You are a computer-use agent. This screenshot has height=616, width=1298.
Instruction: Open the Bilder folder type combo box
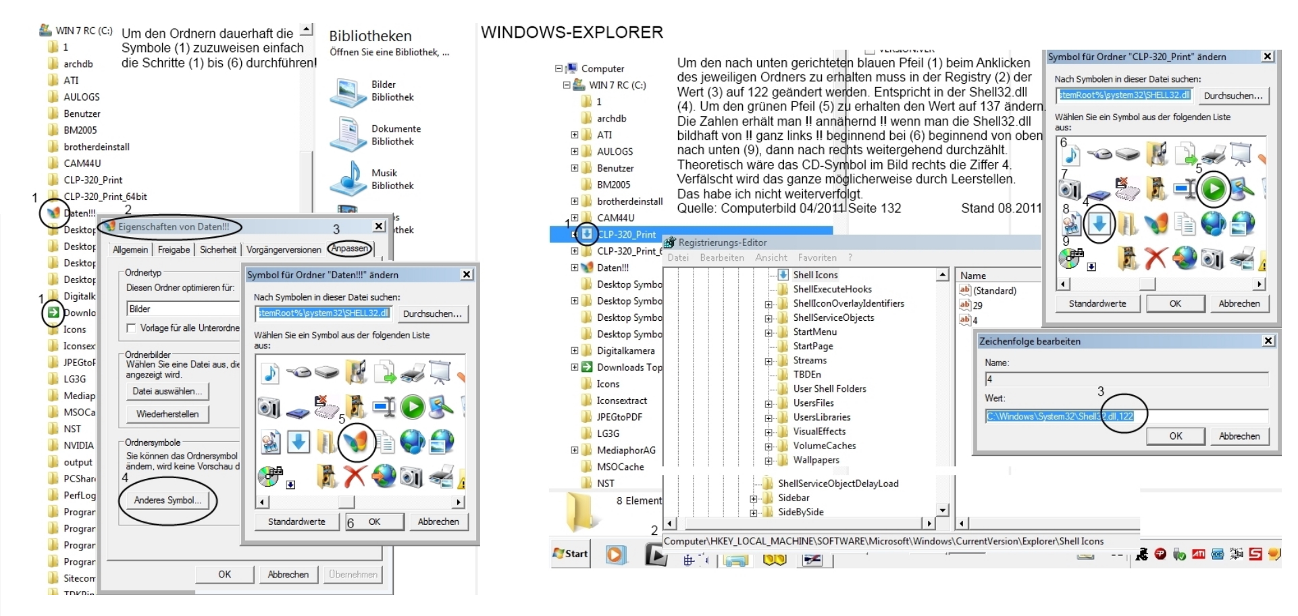[x=182, y=309]
